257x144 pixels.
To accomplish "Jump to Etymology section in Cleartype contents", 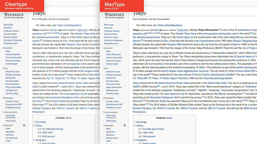I will 41,122.
